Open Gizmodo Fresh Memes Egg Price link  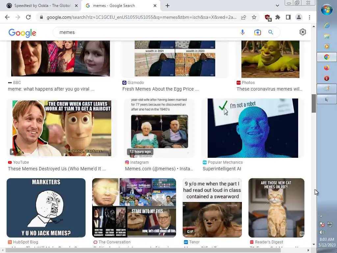pos(160,89)
